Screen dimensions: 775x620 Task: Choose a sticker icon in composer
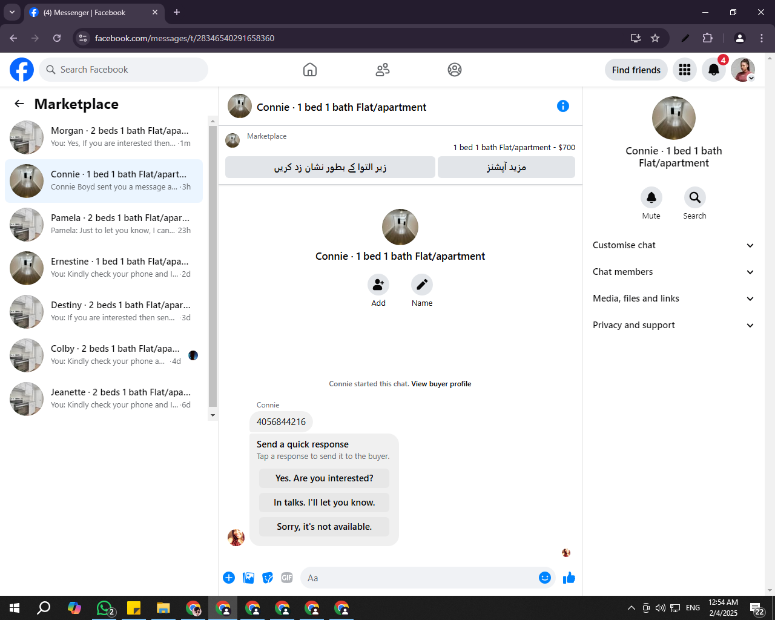coord(268,578)
